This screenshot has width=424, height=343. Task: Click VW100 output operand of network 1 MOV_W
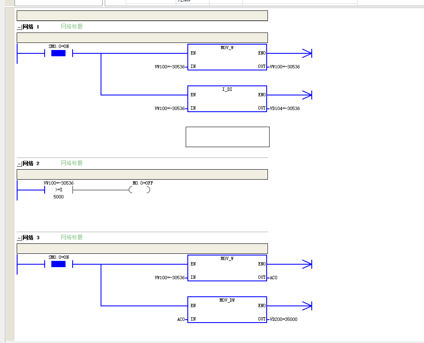coord(285,67)
